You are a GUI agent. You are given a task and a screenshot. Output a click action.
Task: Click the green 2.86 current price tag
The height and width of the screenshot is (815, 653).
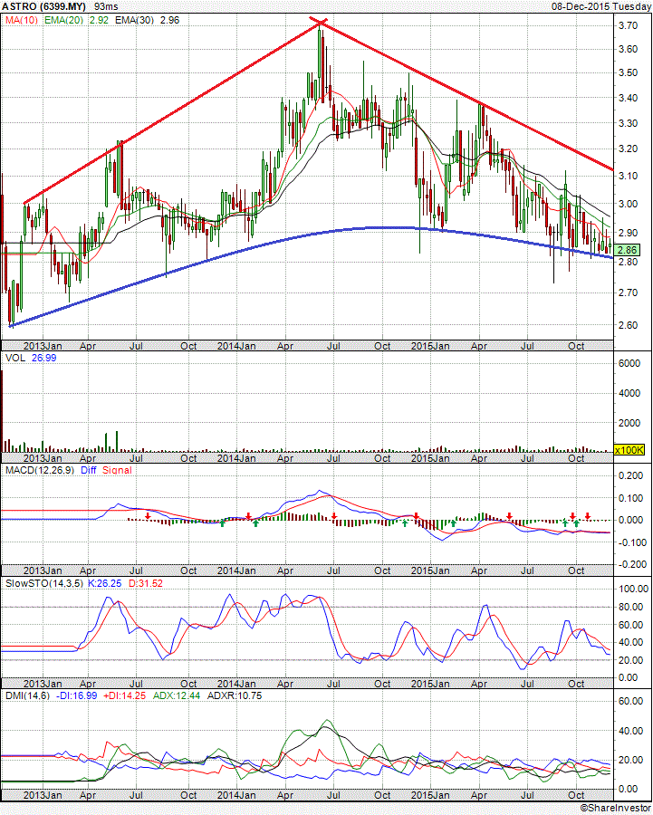click(627, 250)
